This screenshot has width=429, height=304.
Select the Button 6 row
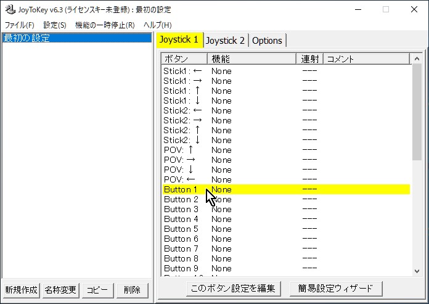tap(286, 239)
